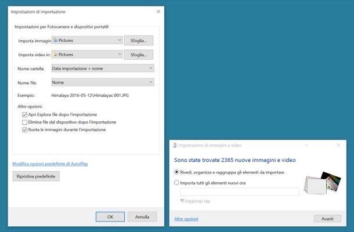Click the tag text input field
Image resolution: width=354 pixels, height=232 pixels.
[239, 192]
